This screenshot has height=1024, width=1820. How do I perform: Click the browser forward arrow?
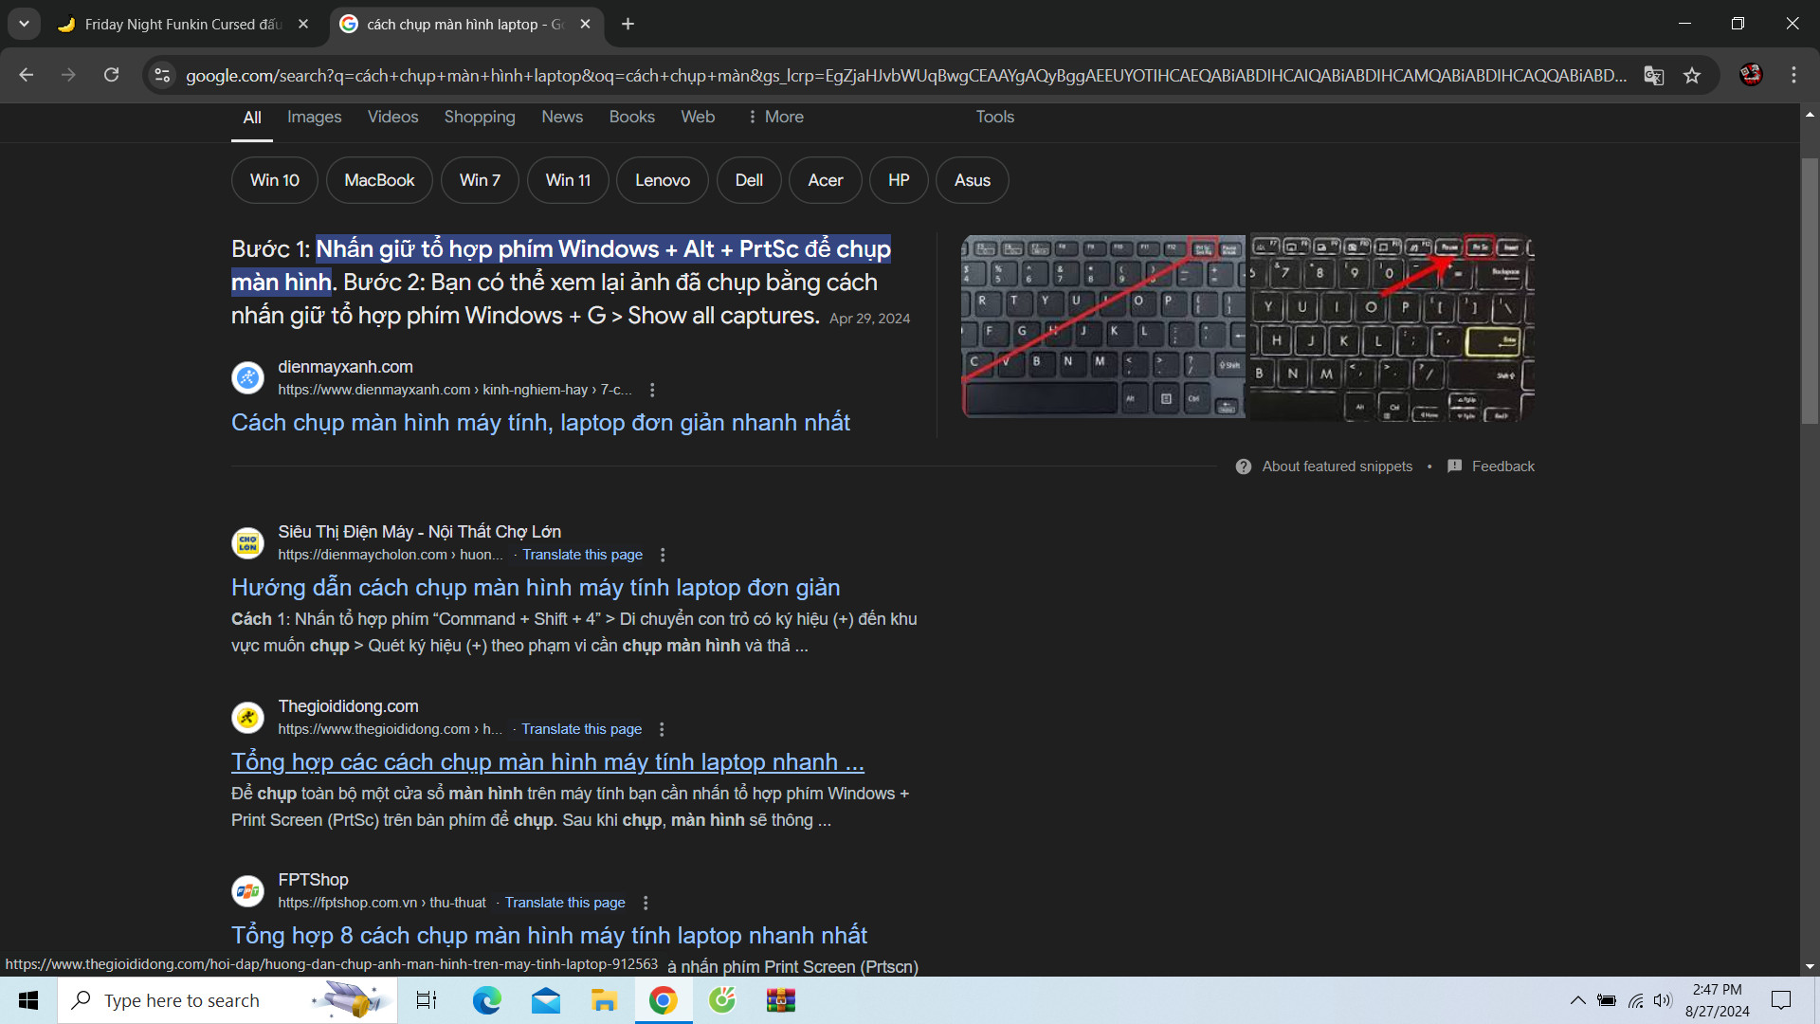pyautogui.click(x=68, y=75)
